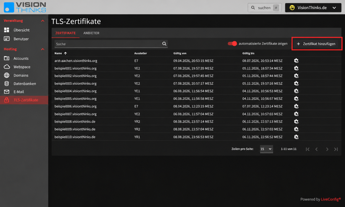Open Übersicht in sidebar
Image resolution: width=345 pixels, height=207 pixels.
[24, 30]
